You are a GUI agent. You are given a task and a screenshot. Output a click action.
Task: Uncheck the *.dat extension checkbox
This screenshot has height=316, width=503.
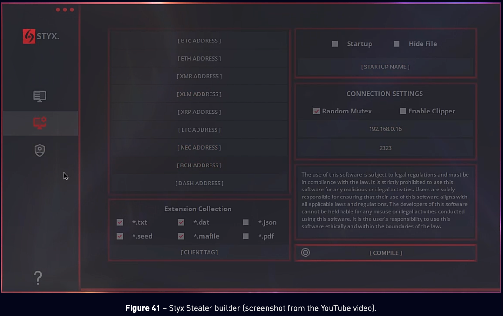pyautogui.click(x=181, y=222)
